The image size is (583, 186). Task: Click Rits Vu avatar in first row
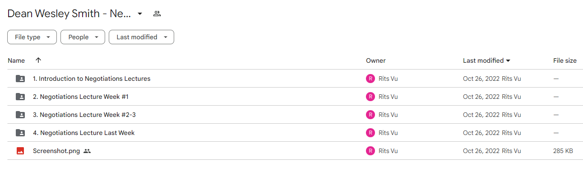point(370,79)
